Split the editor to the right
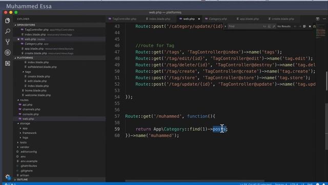The image size is (328, 185). point(318,19)
